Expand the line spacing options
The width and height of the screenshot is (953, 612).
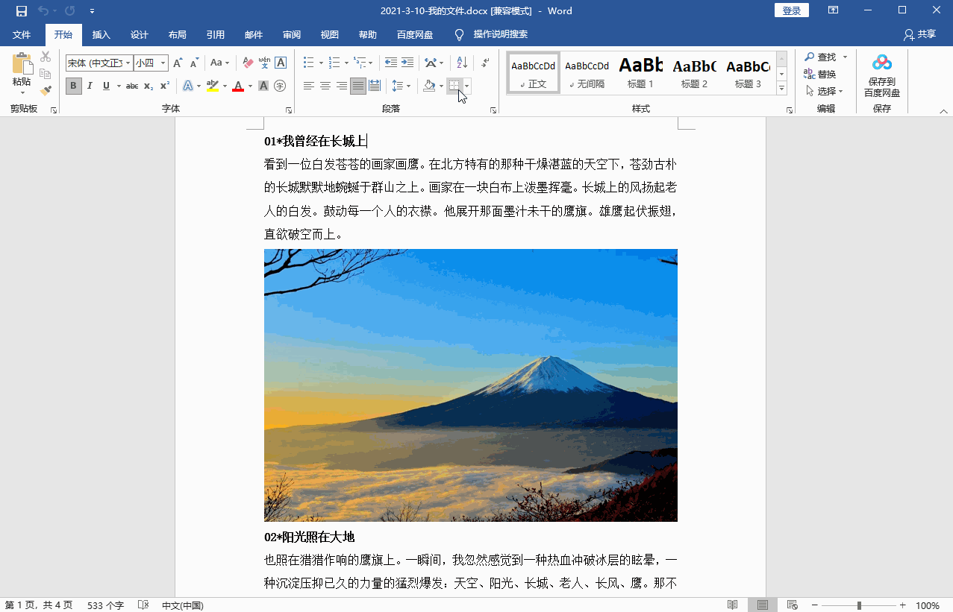(x=407, y=86)
